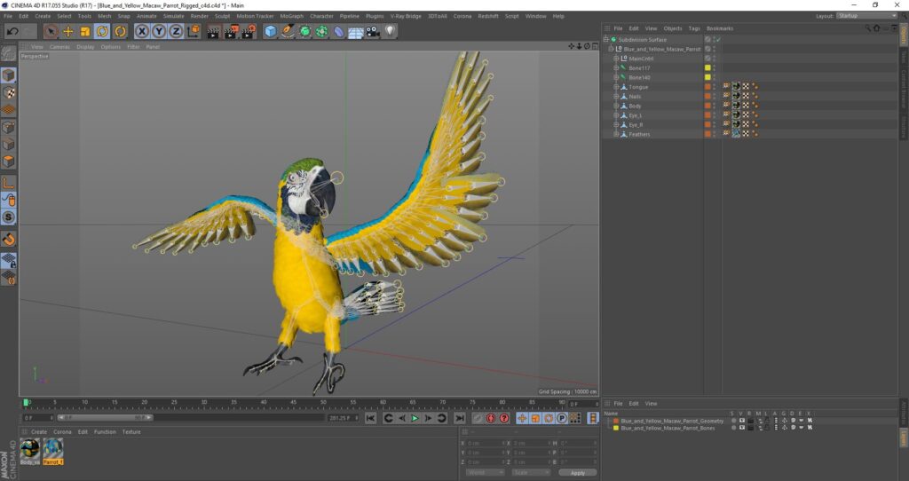The height and width of the screenshot is (481, 909).
Task: Expand the MainCntrl node
Action: tap(616, 59)
